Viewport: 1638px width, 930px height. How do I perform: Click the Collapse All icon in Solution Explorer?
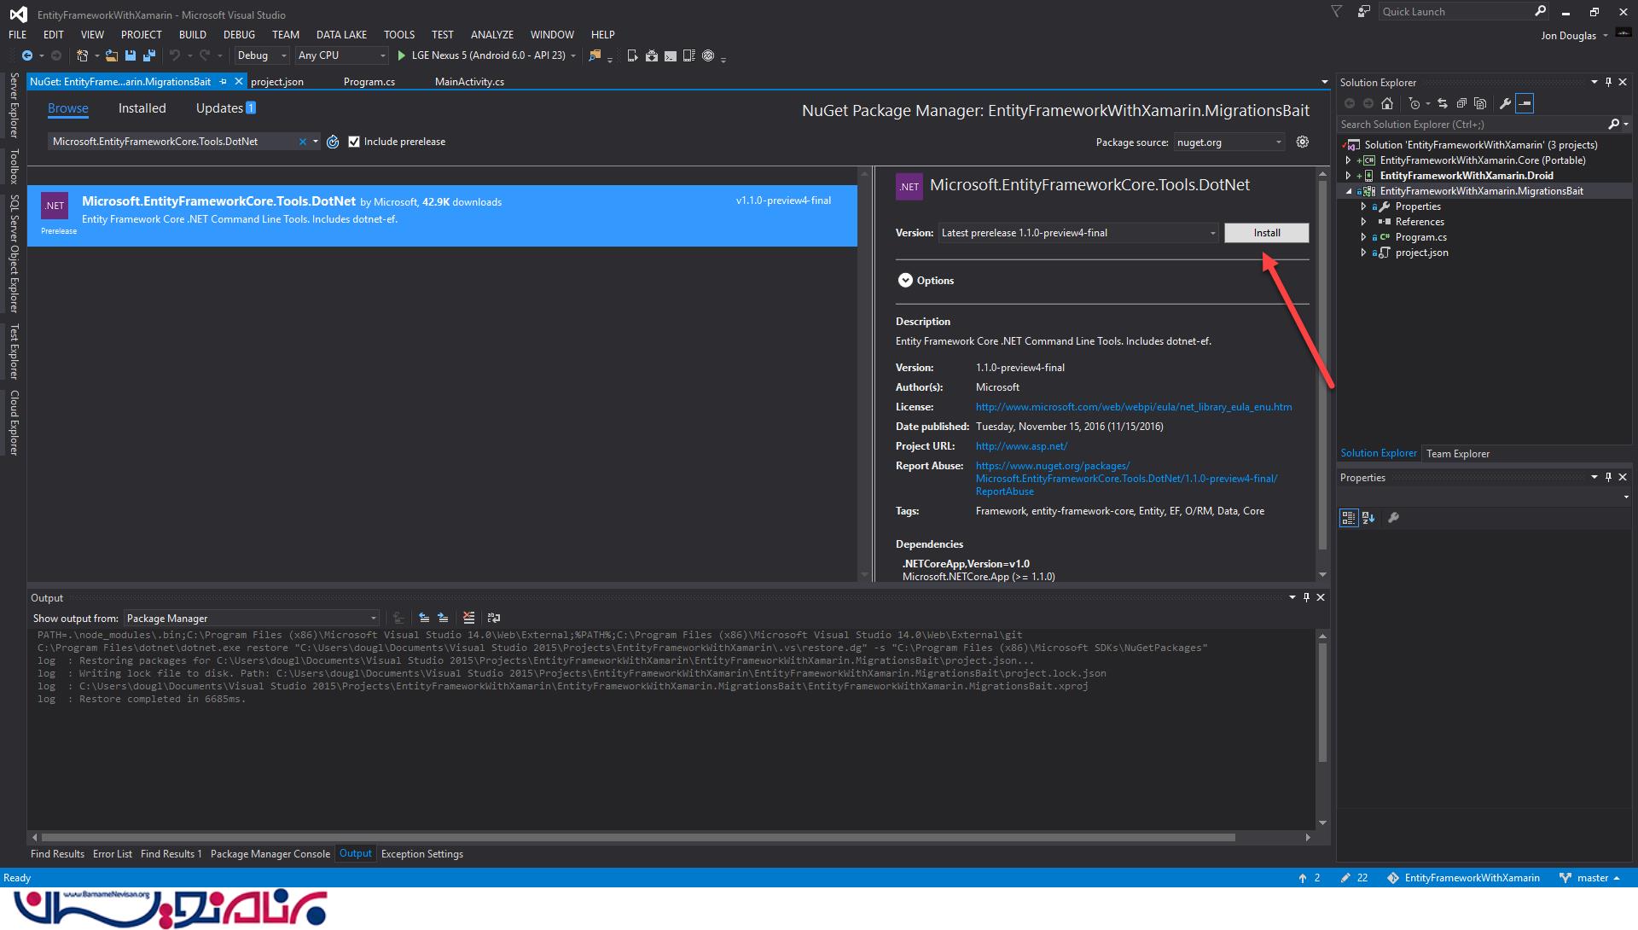click(1461, 103)
